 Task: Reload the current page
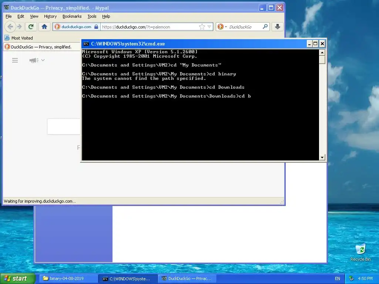coord(31,27)
